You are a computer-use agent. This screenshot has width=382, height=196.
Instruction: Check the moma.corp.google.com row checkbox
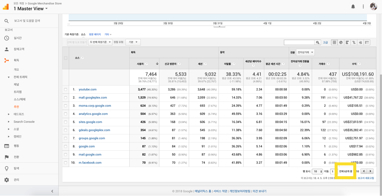click(x=65, y=106)
